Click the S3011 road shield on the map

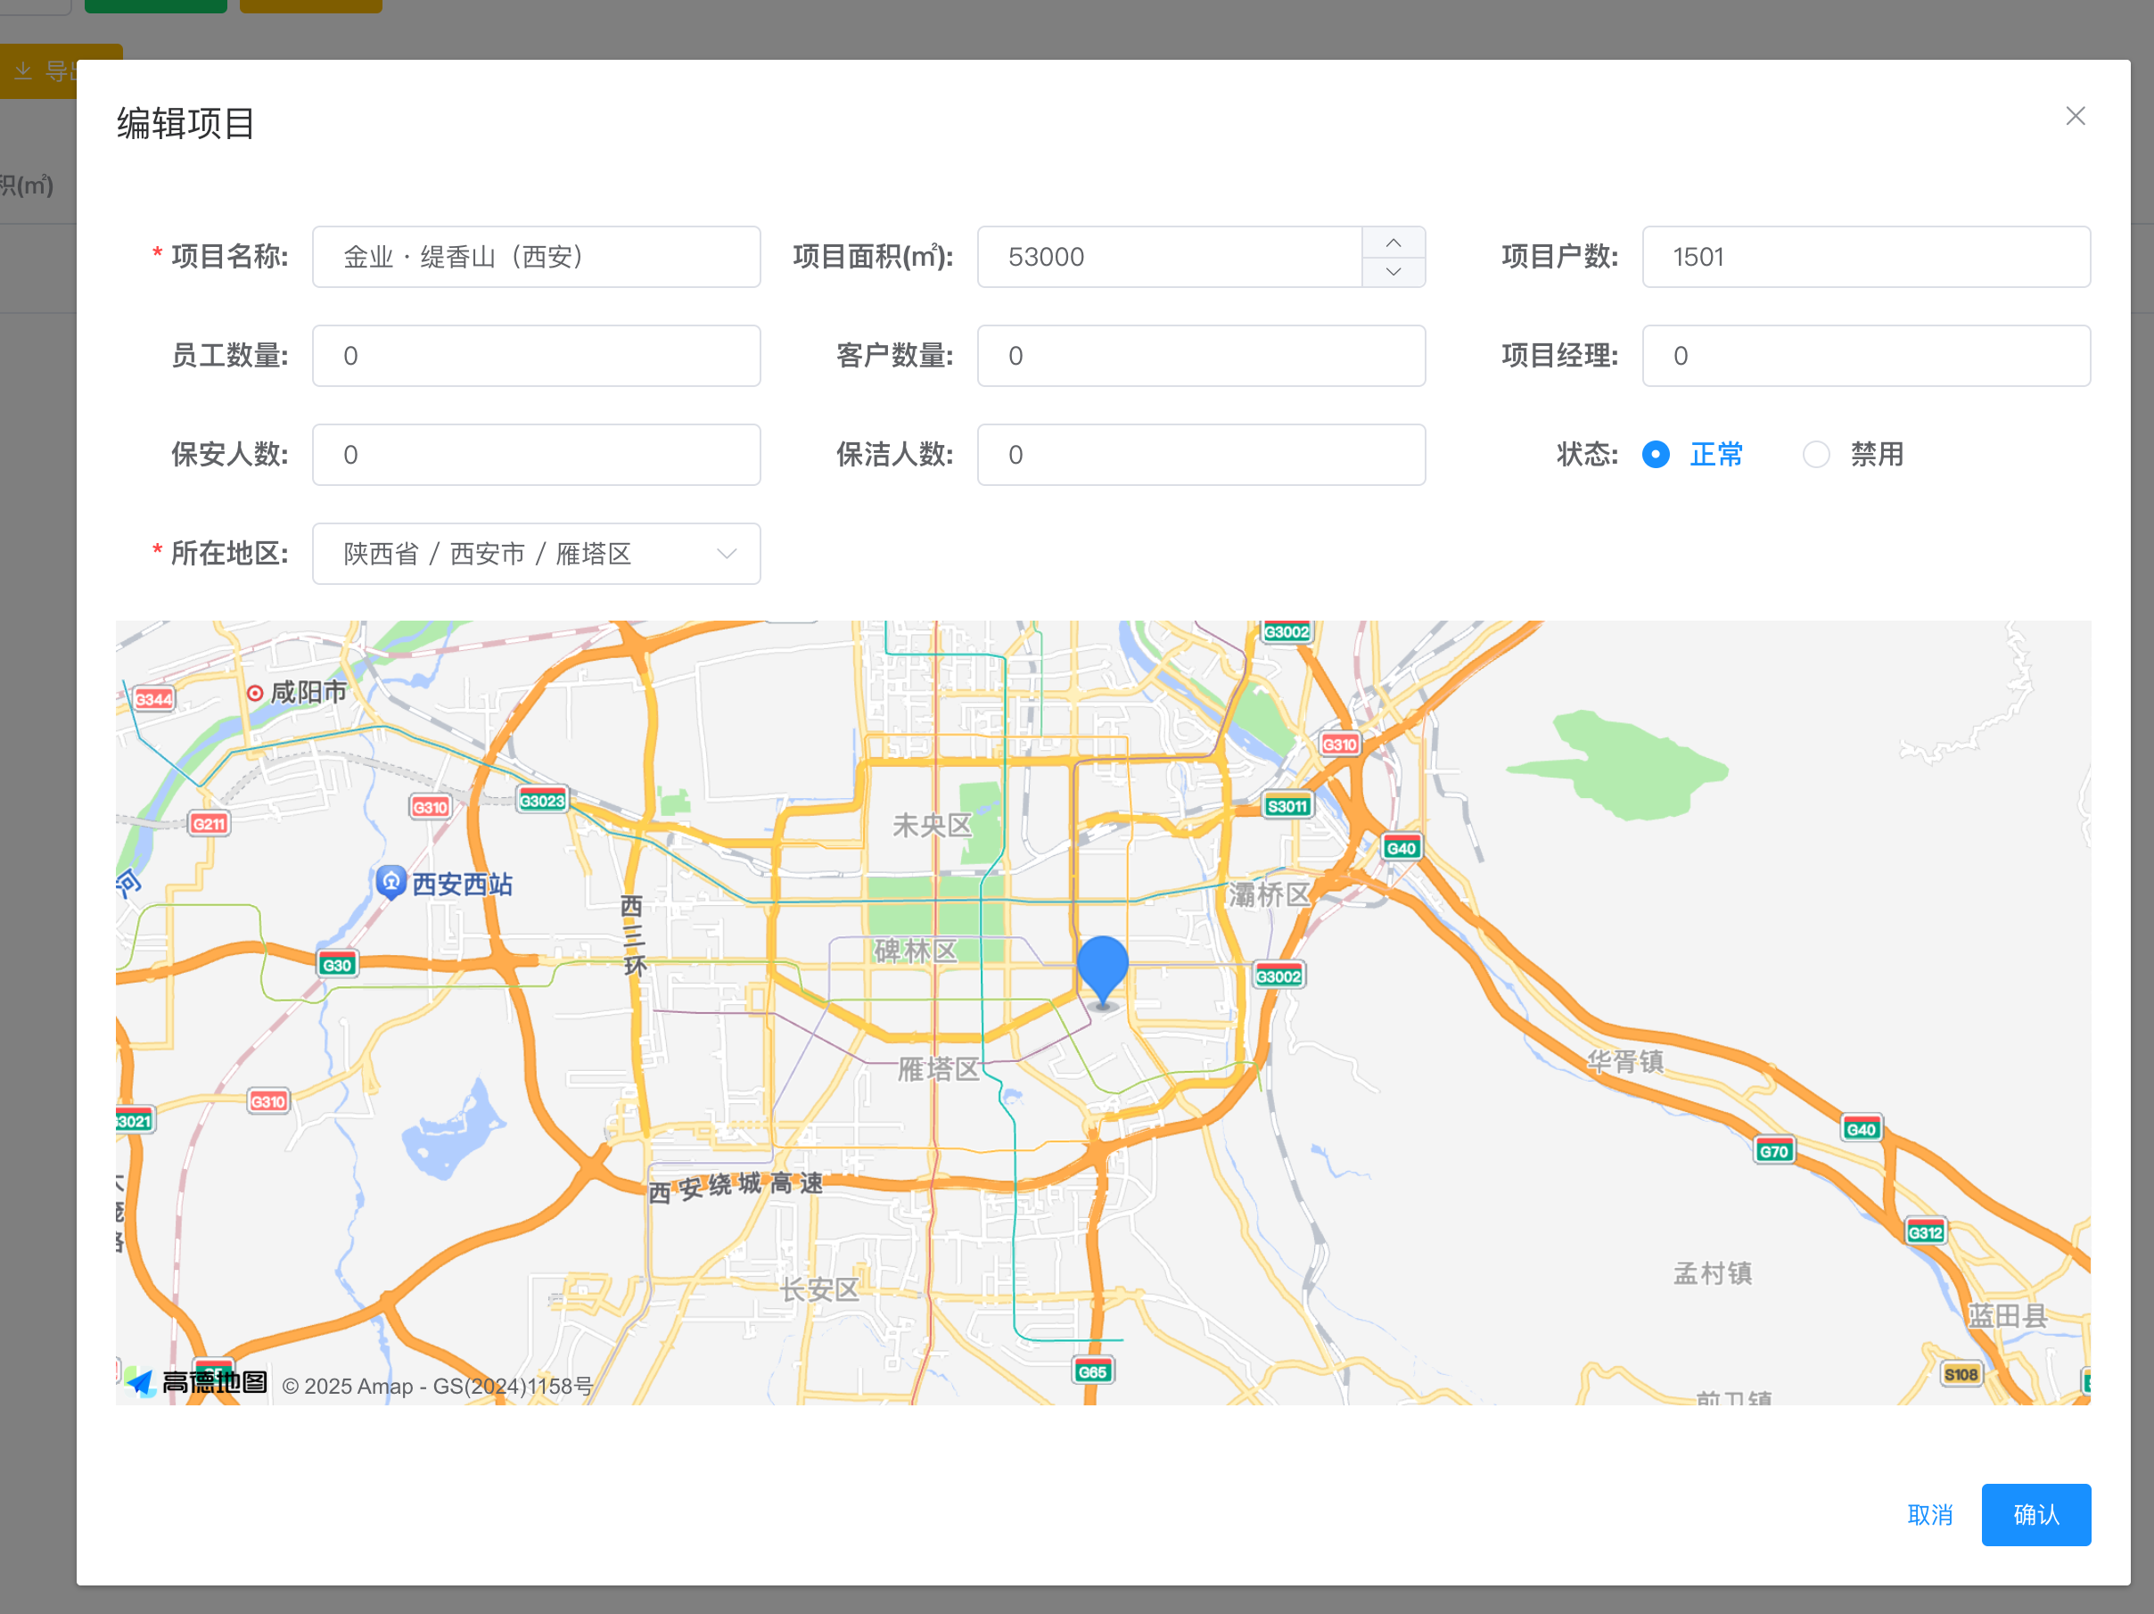tap(1287, 805)
